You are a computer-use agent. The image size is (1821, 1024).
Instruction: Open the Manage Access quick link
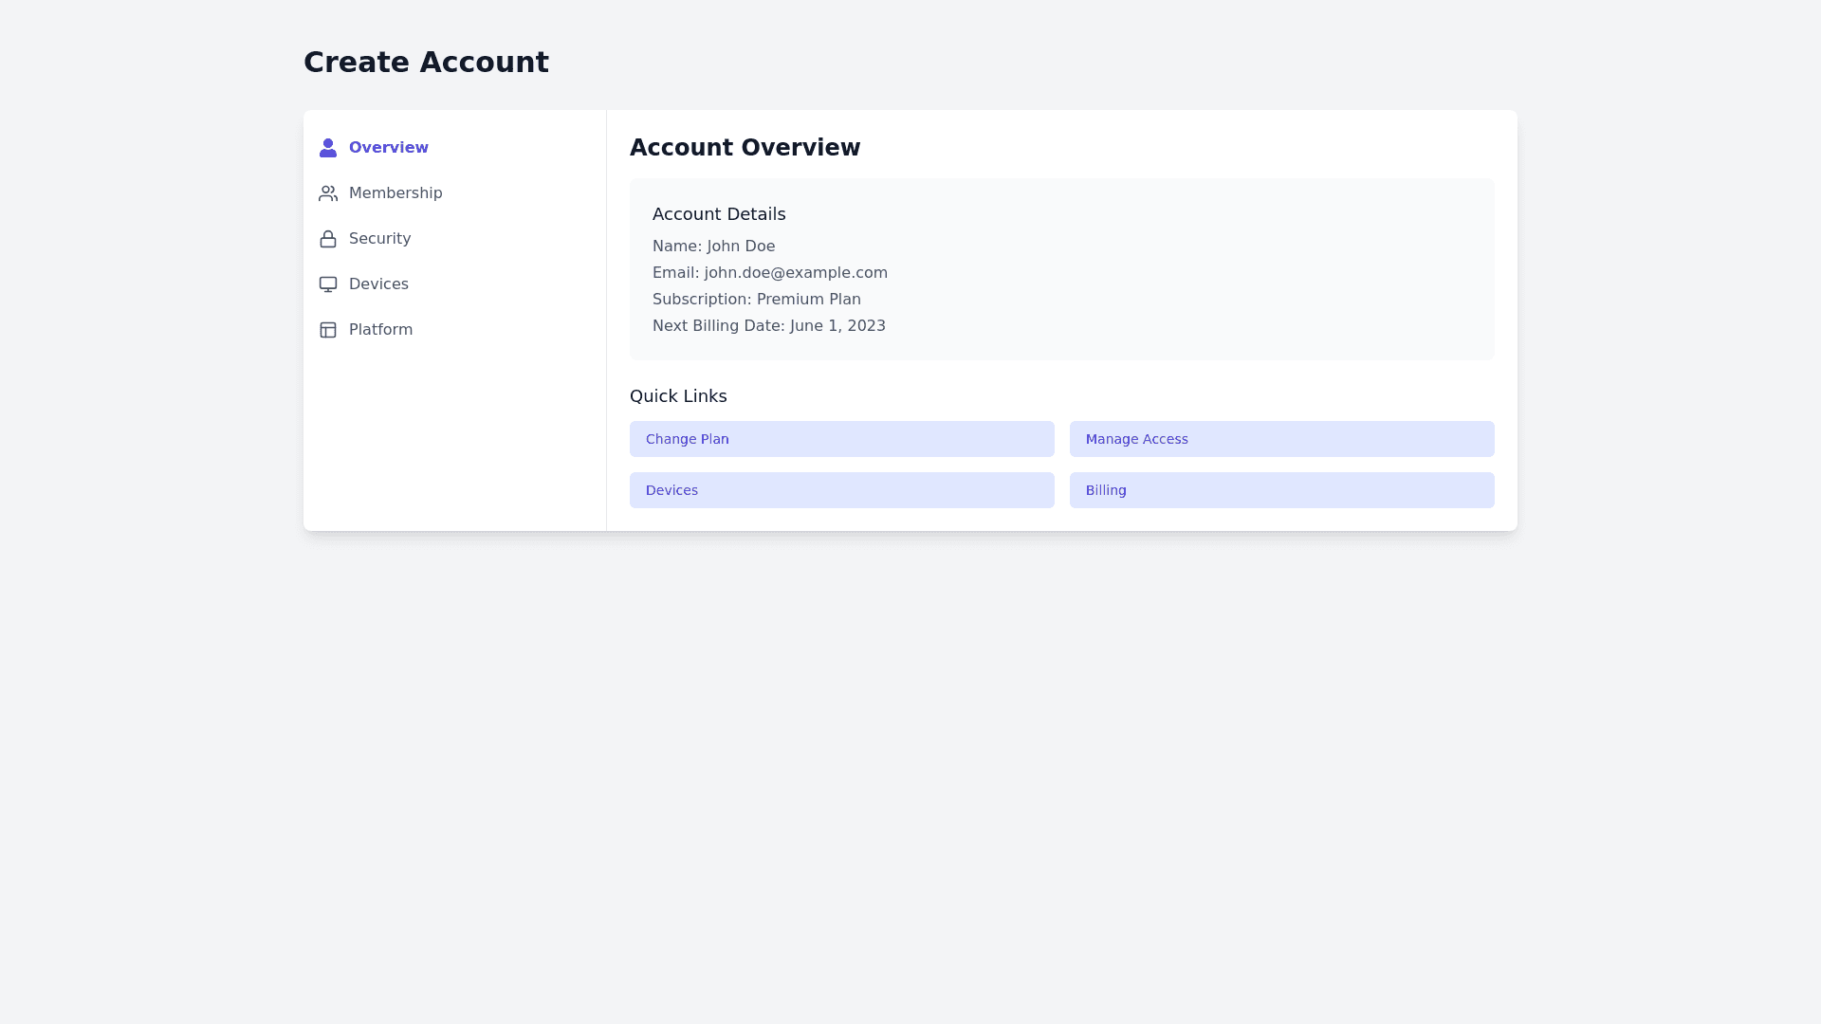tap(1281, 439)
